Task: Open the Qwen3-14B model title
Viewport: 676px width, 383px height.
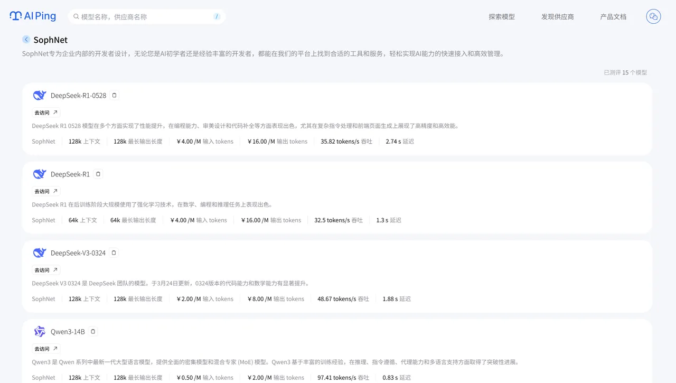Action: pos(68,332)
